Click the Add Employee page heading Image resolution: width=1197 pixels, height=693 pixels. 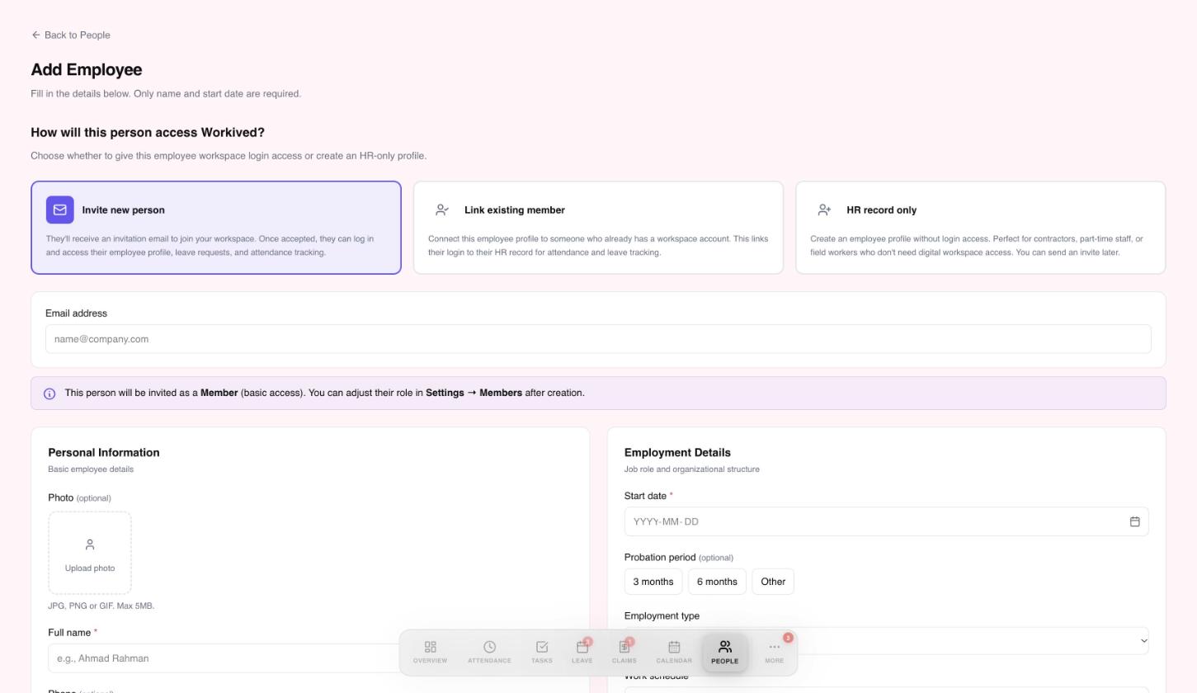[x=87, y=70]
